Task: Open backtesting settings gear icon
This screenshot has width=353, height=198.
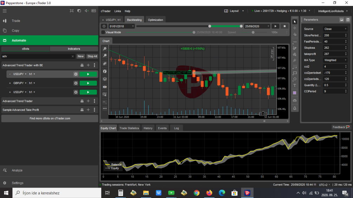Action: 104,26
